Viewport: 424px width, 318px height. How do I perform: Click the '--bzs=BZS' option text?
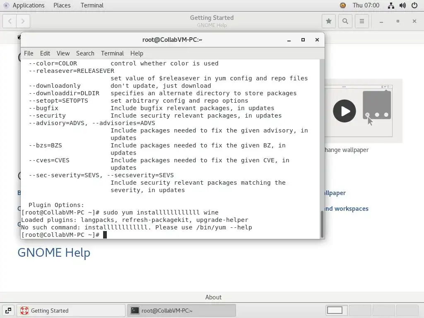[45, 145]
